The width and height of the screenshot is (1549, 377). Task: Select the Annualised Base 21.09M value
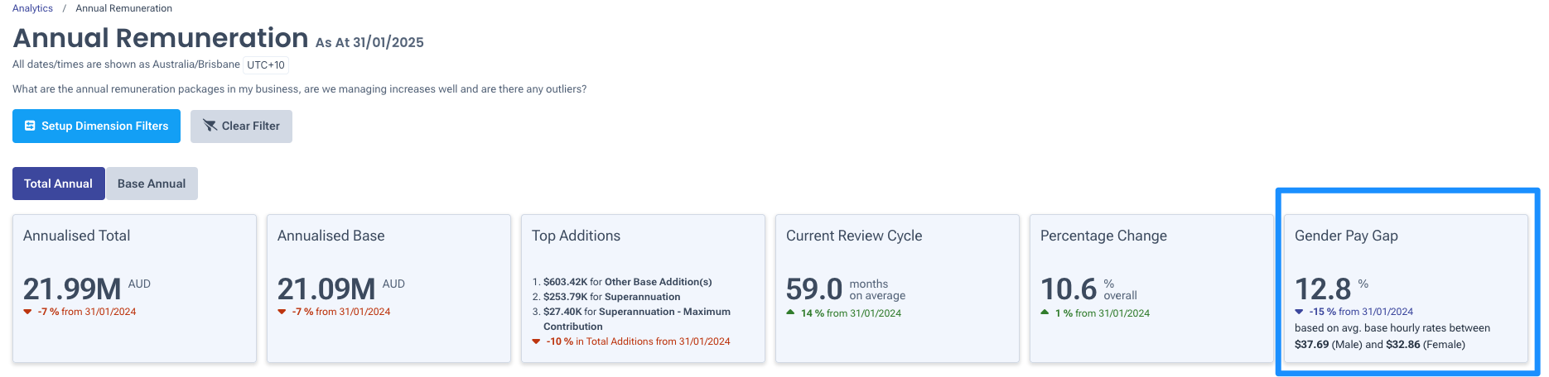pyautogui.click(x=326, y=289)
